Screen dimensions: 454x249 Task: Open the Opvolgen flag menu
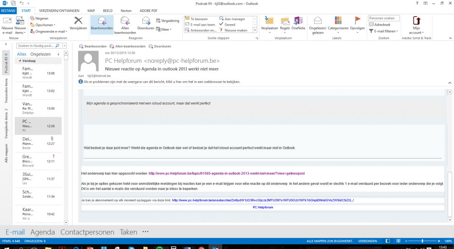357,25
